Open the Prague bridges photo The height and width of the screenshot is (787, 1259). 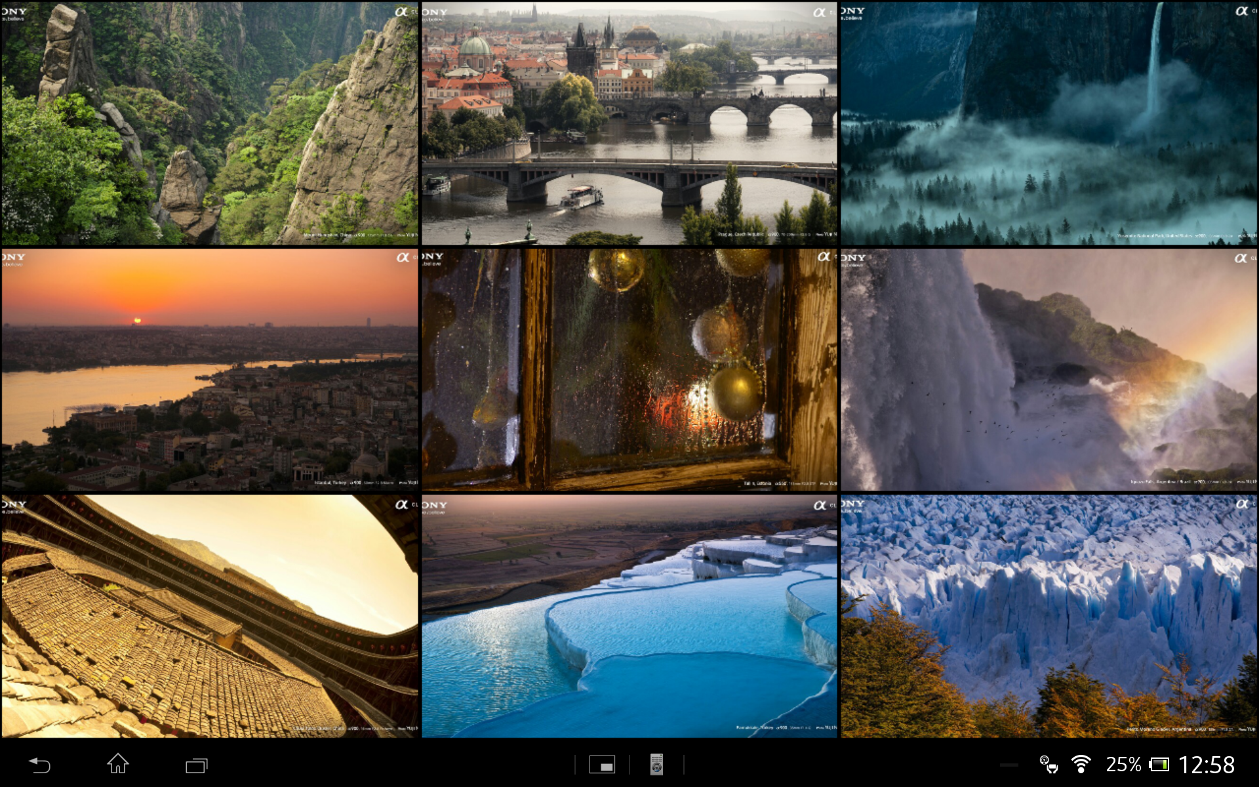click(629, 124)
